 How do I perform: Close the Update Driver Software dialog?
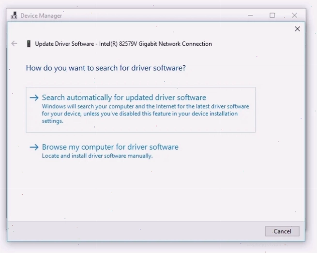pyautogui.click(x=297, y=29)
